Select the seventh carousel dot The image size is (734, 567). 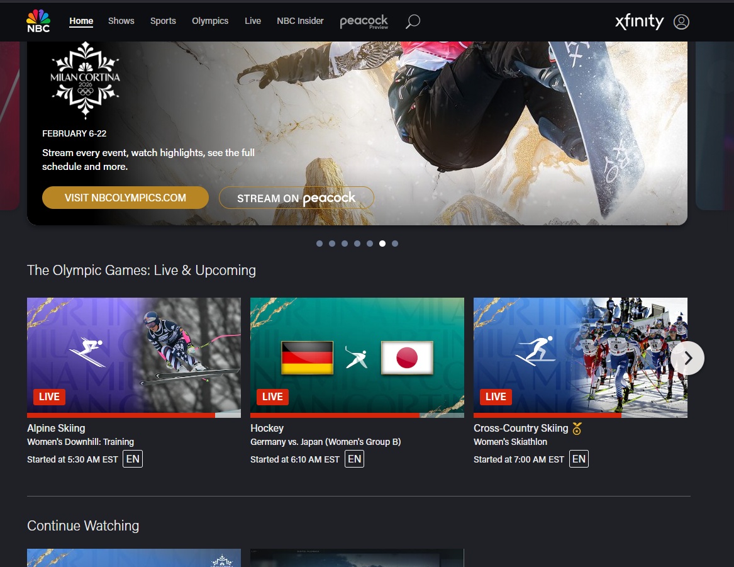(x=395, y=244)
